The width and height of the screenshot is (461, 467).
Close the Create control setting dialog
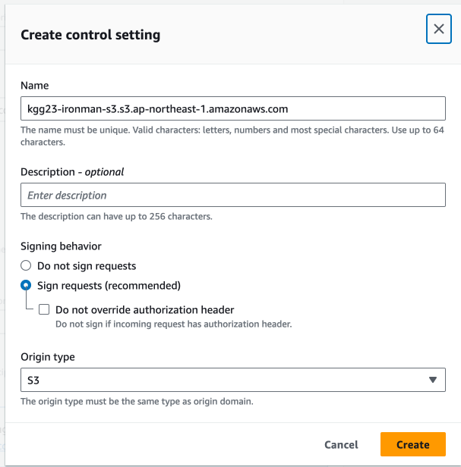pyautogui.click(x=438, y=30)
